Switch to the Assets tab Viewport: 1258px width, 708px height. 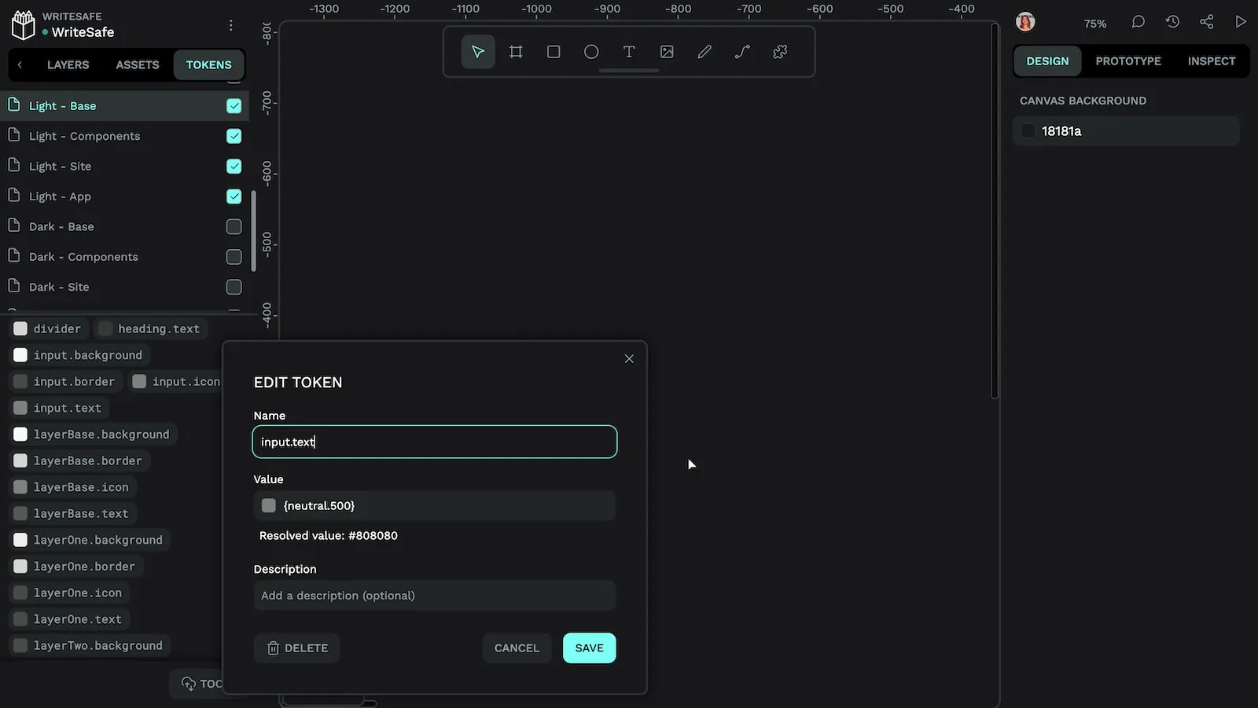pos(138,64)
